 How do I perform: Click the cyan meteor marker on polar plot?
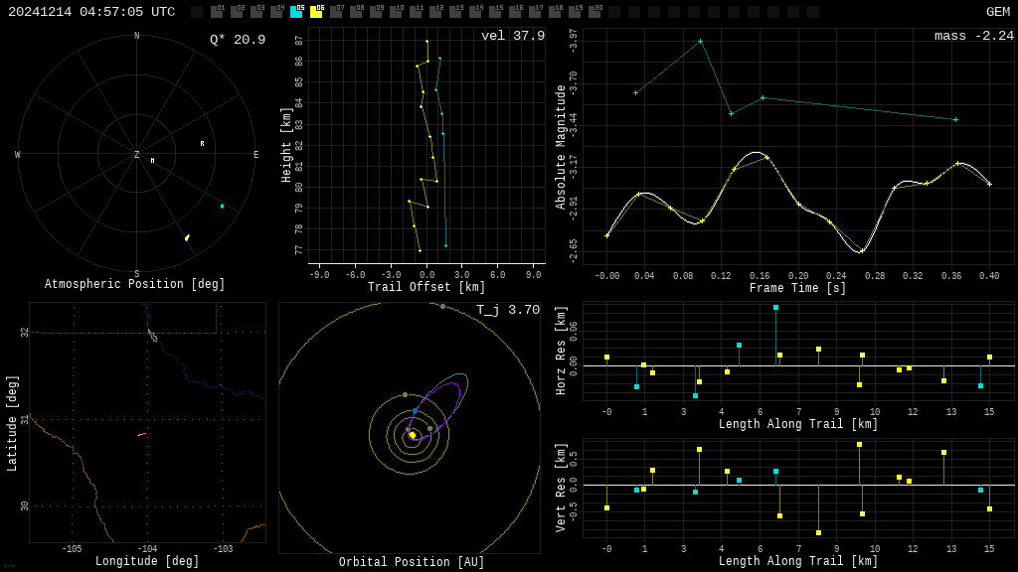pos(222,206)
